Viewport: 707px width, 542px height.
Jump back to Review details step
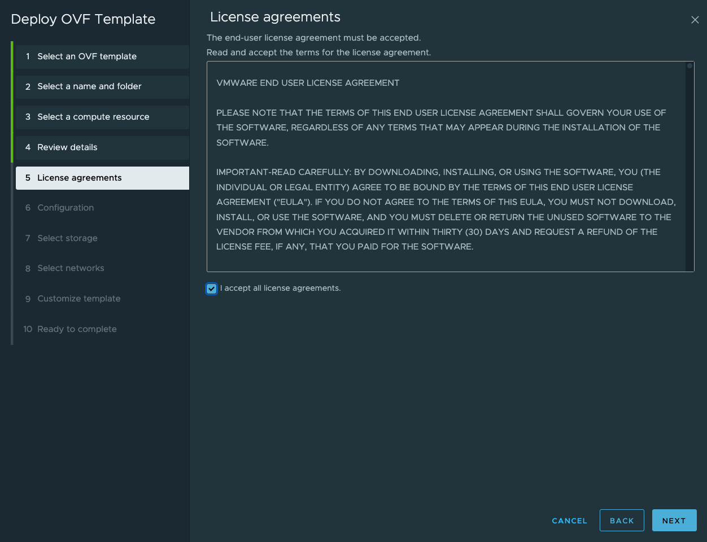[67, 147]
